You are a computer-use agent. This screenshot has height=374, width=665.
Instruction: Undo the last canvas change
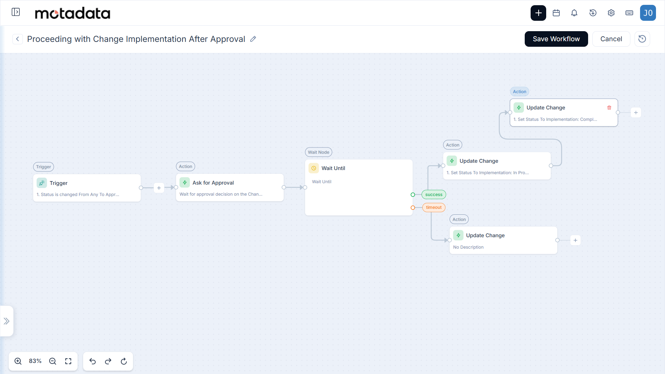pyautogui.click(x=92, y=361)
